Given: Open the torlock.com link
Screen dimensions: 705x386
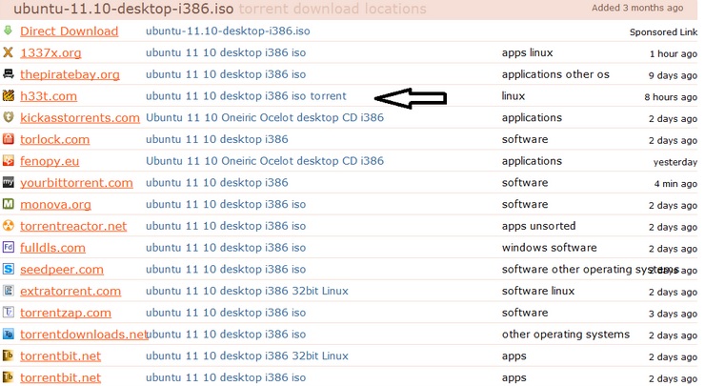Looking at the screenshot, I should pyautogui.click(x=55, y=139).
